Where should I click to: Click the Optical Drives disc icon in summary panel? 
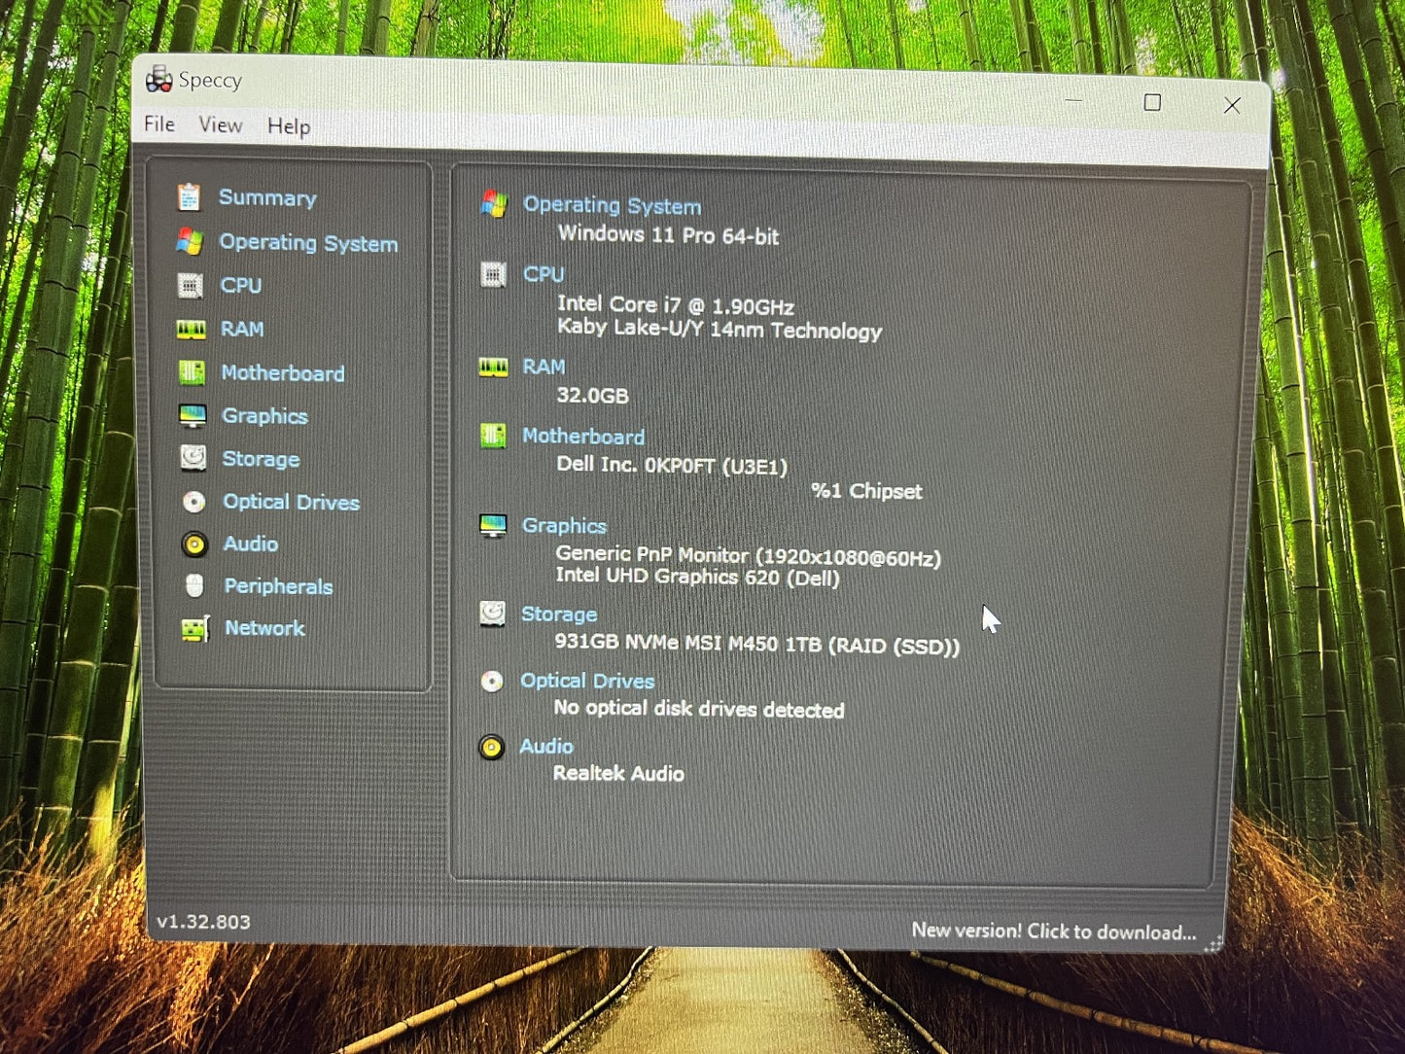click(492, 681)
